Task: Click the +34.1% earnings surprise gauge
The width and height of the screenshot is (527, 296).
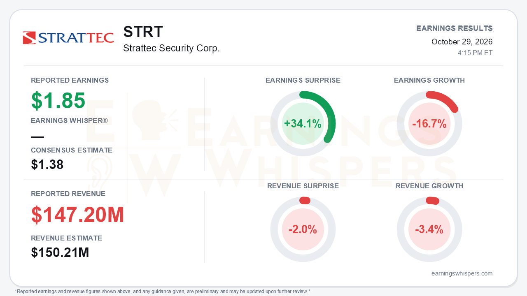Action: [x=303, y=124]
